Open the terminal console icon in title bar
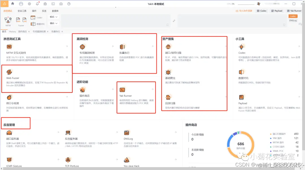Viewport: 305px width, 170px height. coord(53,4)
